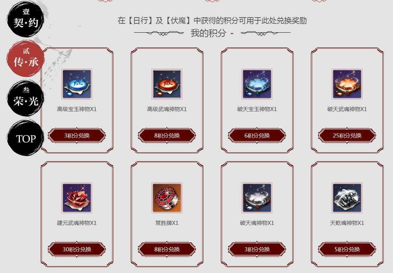Jump back to TOP ink button
Screen dimensions: 393x273
[x=25, y=138]
